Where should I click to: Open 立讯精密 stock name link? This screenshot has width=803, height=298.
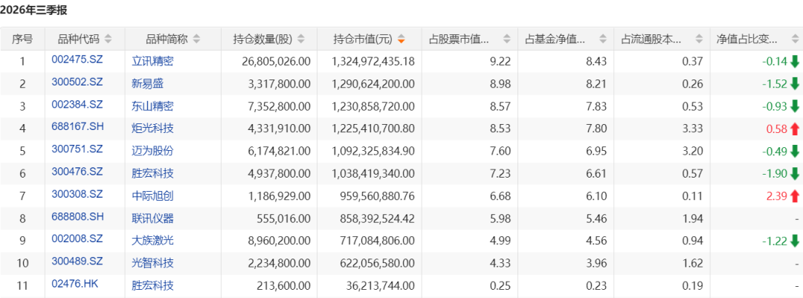tap(152, 62)
